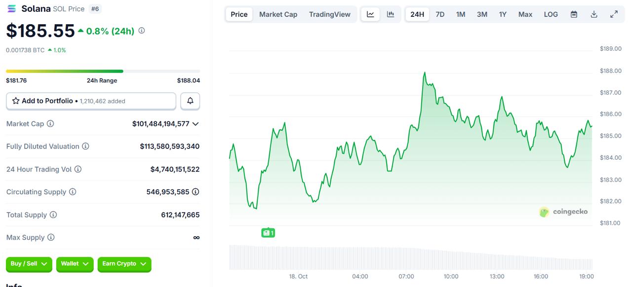Open the Wallet dropdown
Screen dimensions: 632x287
[x=75, y=264]
